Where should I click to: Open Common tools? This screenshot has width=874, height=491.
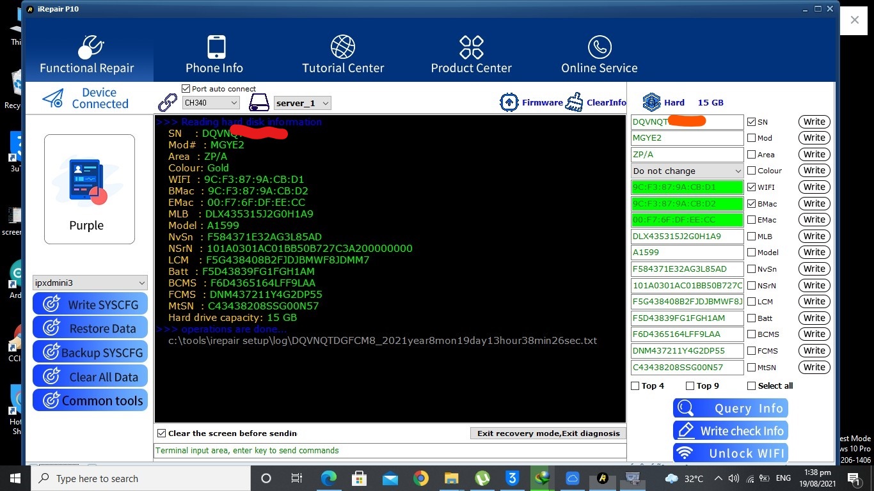[x=90, y=401]
